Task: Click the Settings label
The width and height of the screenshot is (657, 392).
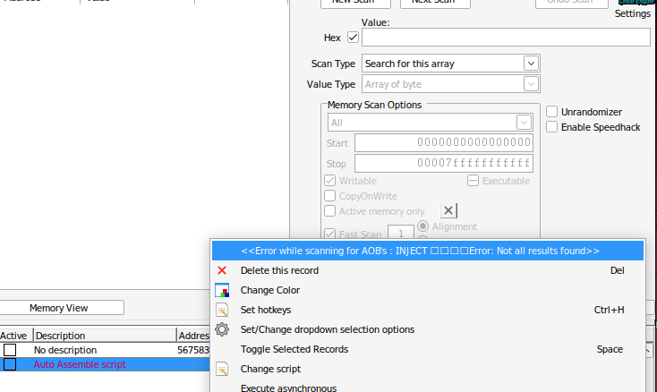Action: tap(632, 13)
